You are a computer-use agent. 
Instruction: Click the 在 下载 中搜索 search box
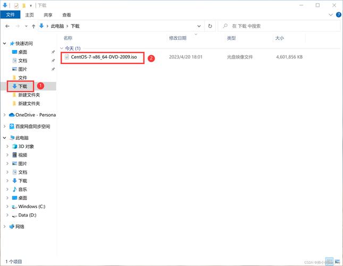coord(279,26)
